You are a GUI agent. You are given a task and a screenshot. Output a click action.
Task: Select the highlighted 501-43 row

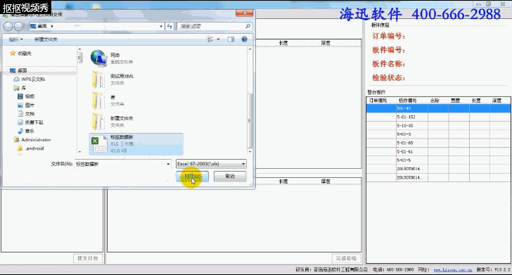click(438, 108)
